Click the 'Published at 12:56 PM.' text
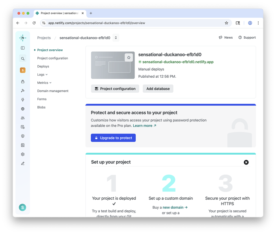 tap(157, 77)
